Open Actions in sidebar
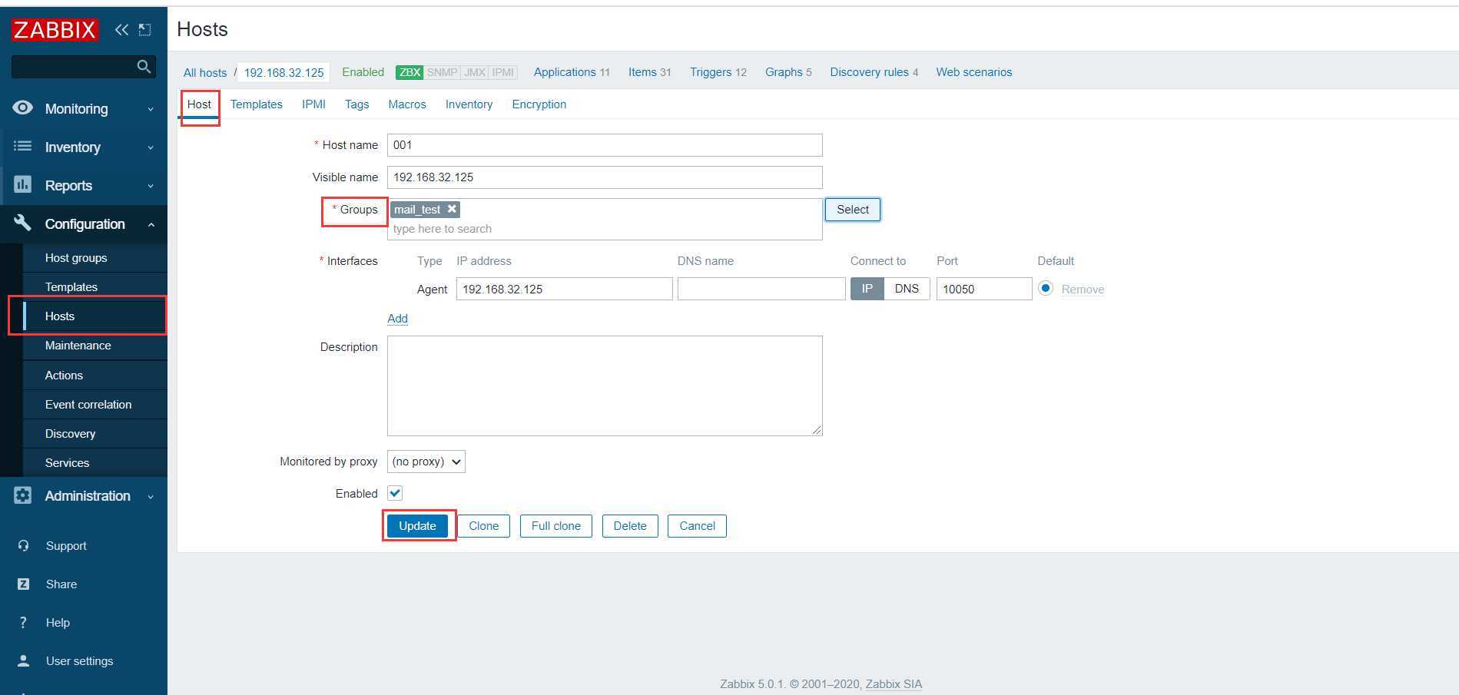Screen dimensions: 1459x695 pyautogui.click(x=95, y=376)
